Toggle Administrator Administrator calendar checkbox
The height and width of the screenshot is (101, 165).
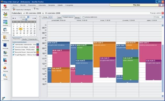pos(13,44)
